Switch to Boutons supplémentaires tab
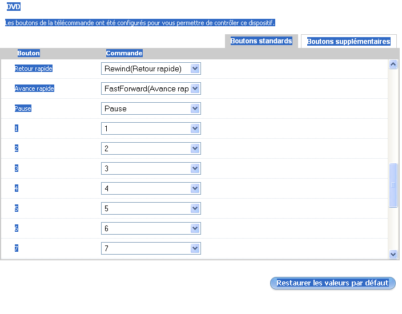 pos(348,42)
